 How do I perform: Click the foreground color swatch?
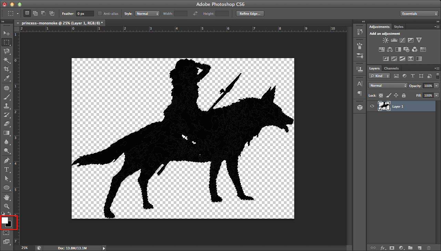point(5,220)
